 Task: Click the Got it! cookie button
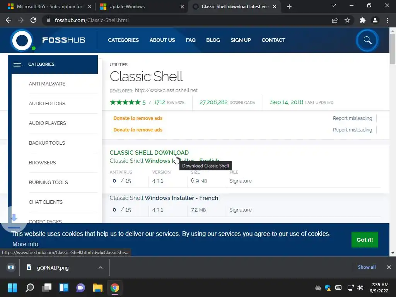point(365,240)
